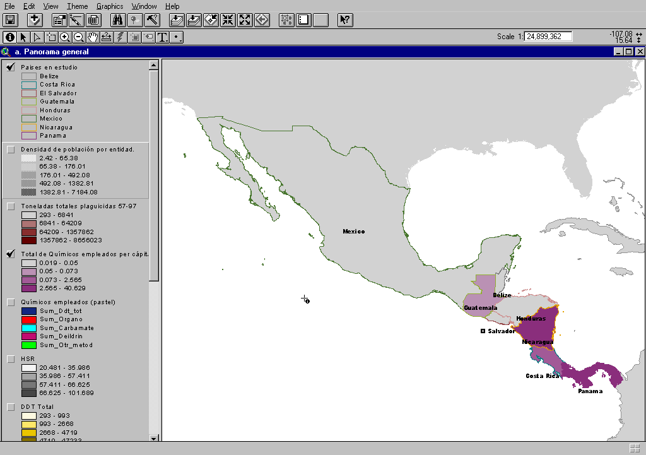646x455 pixels.
Task: Uncheck the Paises en estudio theme
Action: 11,68
